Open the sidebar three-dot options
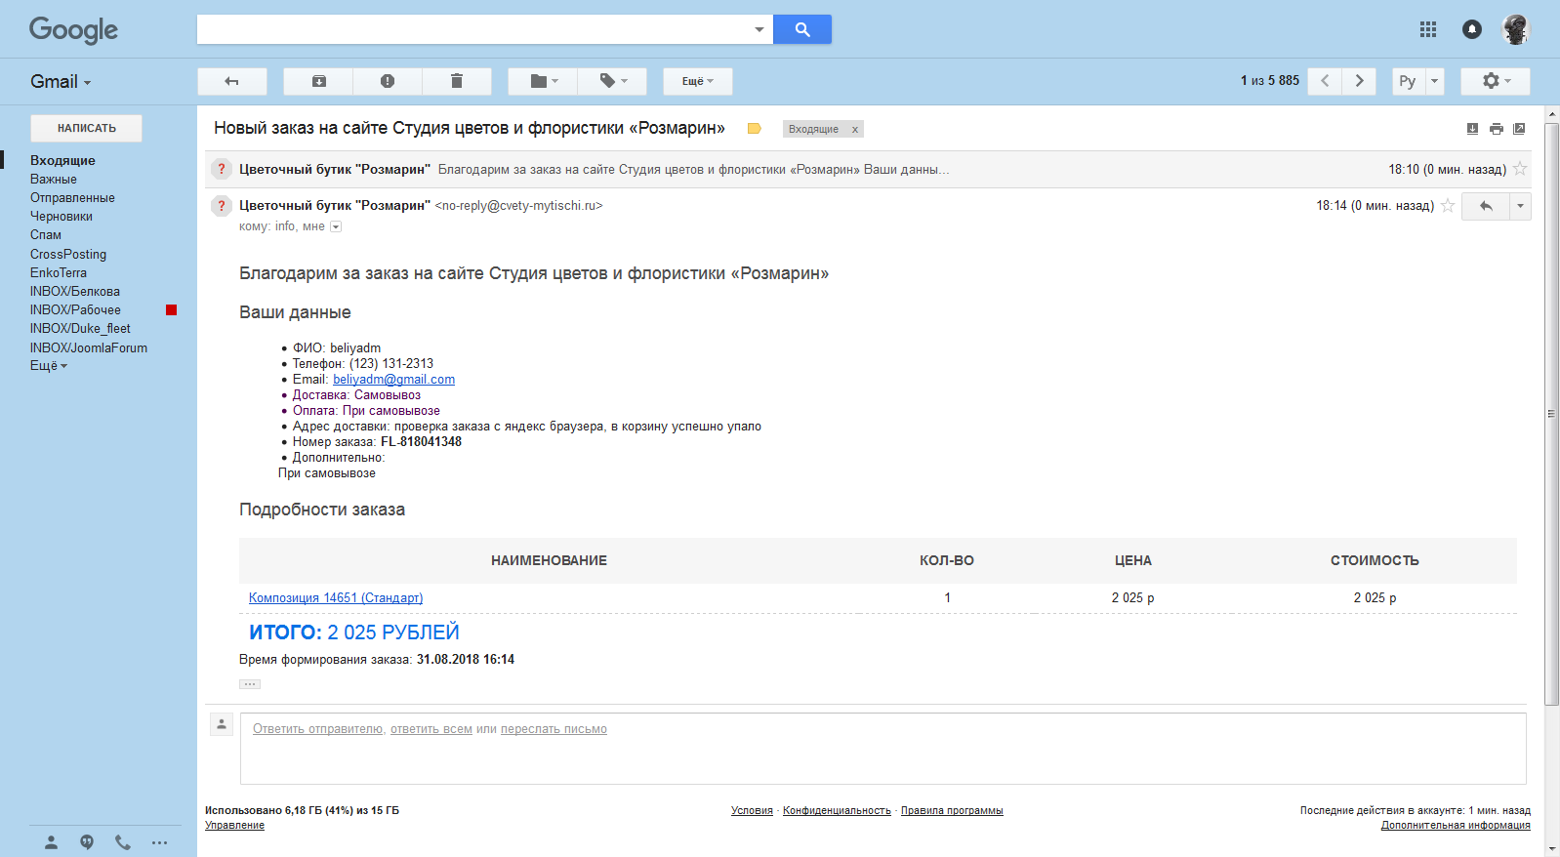1560x857 pixels. tap(159, 842)
